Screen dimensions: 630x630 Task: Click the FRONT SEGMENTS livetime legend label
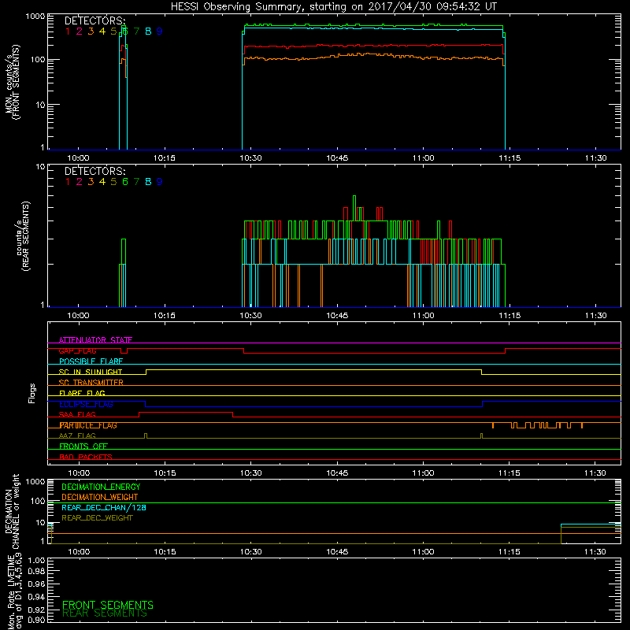point(108,605)
